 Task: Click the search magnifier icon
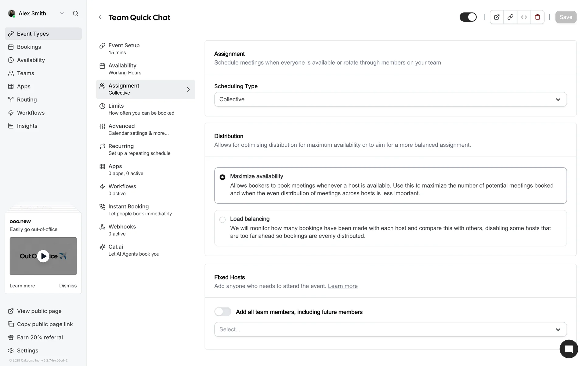75,13
